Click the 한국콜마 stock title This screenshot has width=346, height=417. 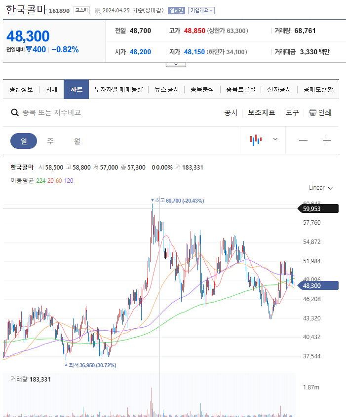click(26, 10)
